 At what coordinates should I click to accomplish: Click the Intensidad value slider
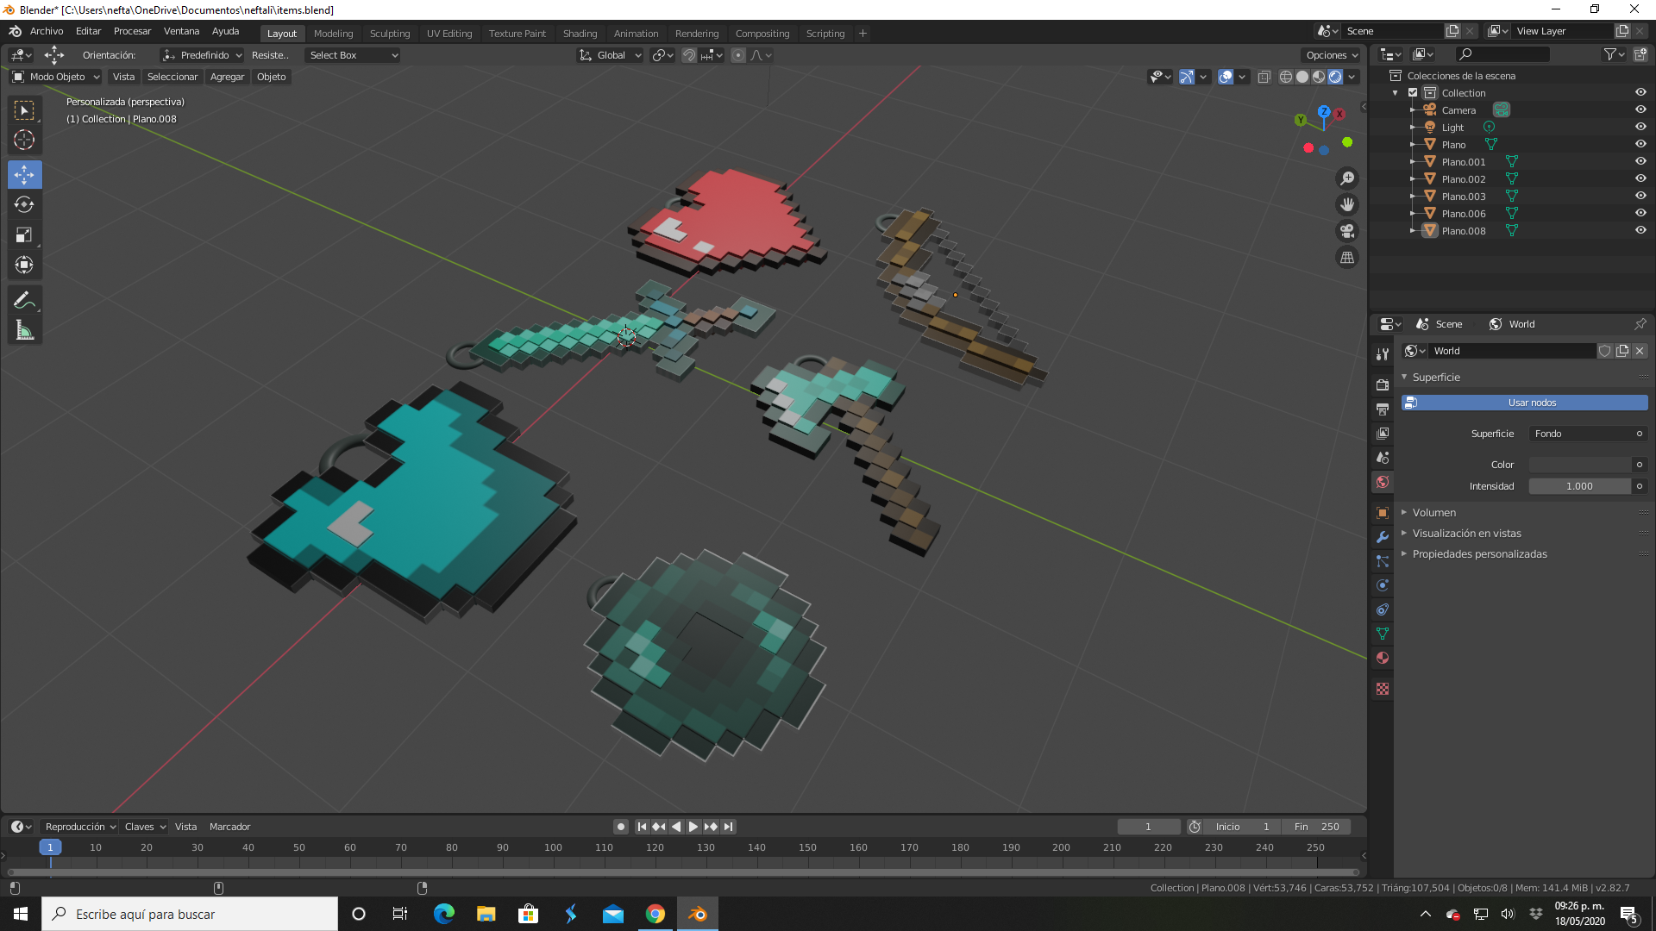[1579, 486]
